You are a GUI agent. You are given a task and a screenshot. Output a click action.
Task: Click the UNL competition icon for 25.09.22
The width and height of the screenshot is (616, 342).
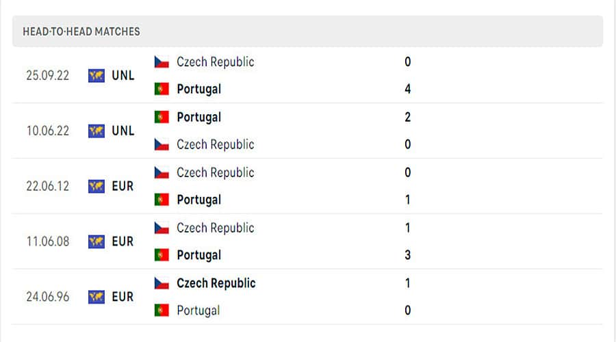click(x=97, y=75)
